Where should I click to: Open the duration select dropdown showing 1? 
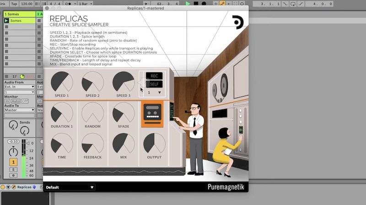[x=154, y=93]
